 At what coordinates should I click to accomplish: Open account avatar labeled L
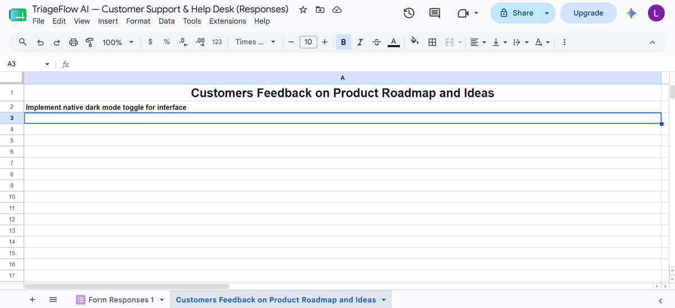(656, 13)
